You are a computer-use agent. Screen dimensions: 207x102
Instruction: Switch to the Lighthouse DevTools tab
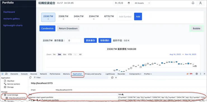[x=110, y=74]
